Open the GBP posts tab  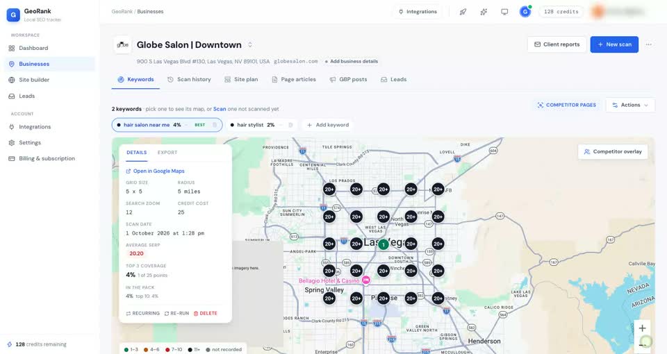pyautogui.click(x=348, y=79)
